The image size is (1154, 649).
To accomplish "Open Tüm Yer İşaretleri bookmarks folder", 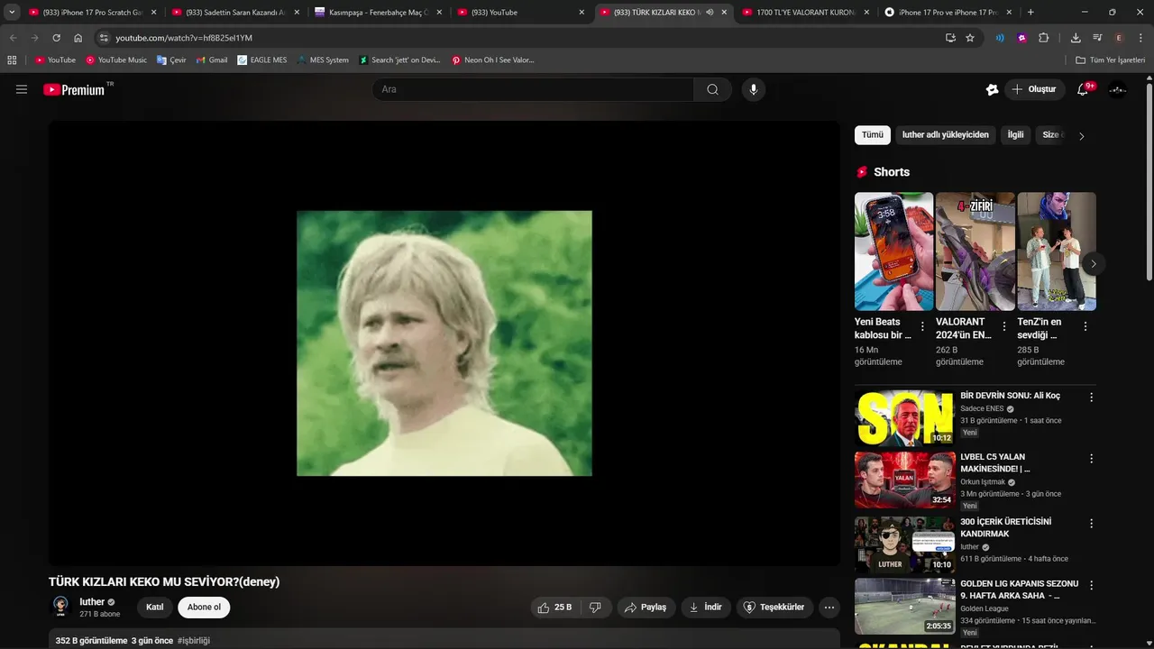I will point(1111,60).
